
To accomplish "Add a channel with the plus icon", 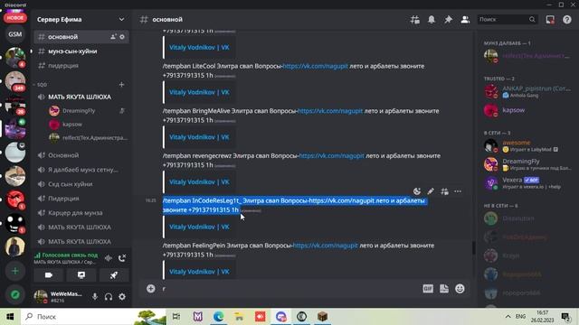I will point(121,85).
